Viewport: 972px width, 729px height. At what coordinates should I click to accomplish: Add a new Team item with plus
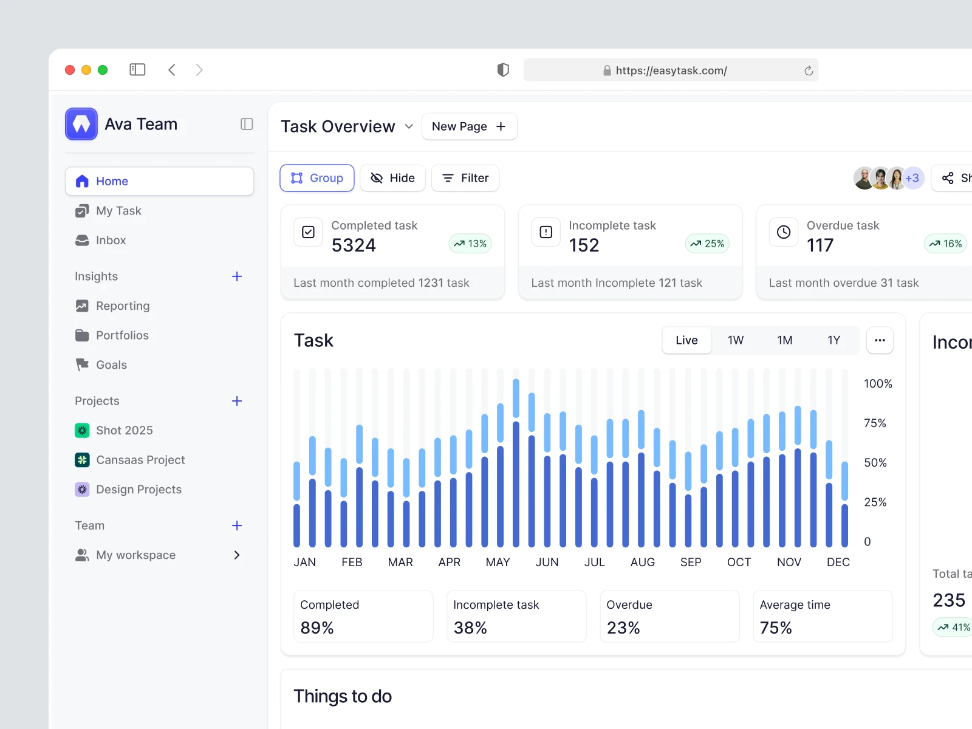tap(237, 525)
